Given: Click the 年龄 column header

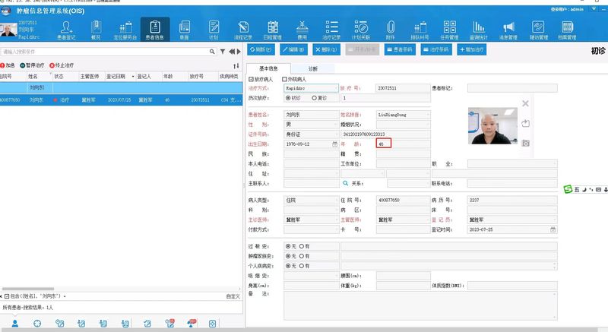Looking at the screenshot, I should point(175,76).
